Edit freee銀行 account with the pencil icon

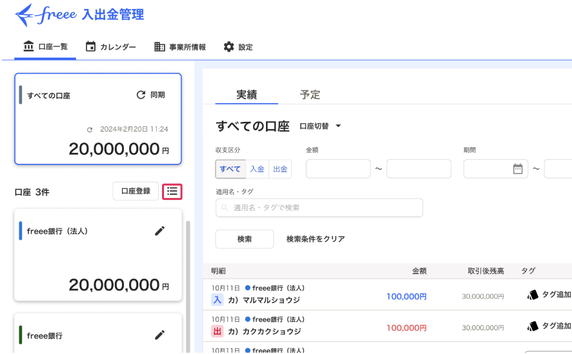[159, 335]
